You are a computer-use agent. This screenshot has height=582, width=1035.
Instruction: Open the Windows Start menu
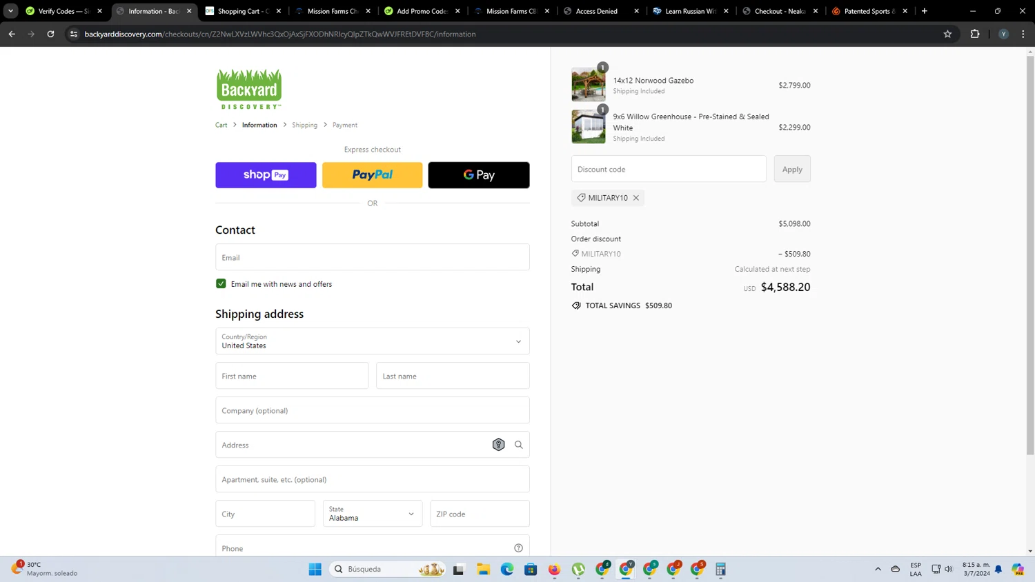[x=315, y=569]
